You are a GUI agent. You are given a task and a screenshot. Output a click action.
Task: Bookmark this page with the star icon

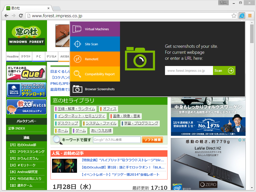(x=234, y=15)
